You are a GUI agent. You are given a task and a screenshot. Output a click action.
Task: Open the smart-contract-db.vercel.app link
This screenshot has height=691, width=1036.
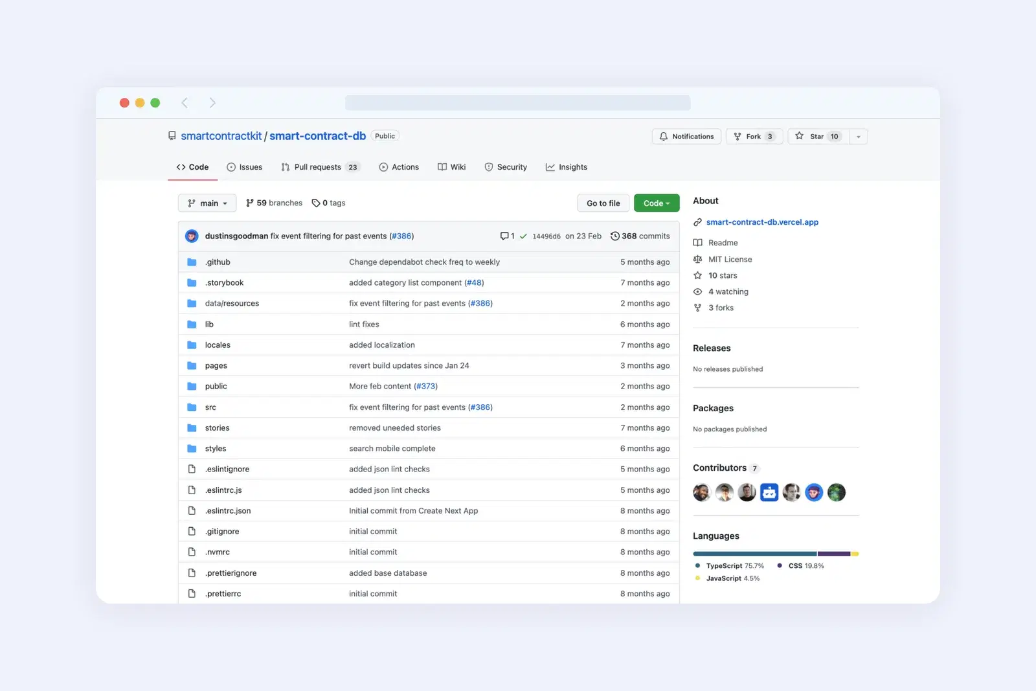762,222
